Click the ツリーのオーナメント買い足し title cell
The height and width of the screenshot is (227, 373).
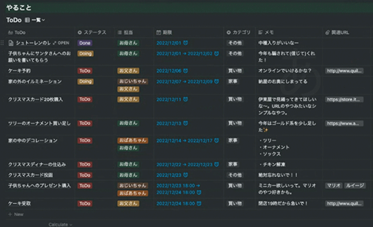pos(39,123)
